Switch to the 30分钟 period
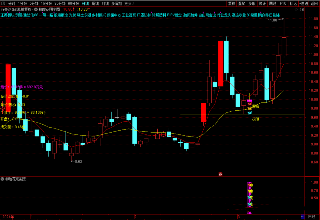The width and height of the screenshot is (320, 220). pos(60,4)
